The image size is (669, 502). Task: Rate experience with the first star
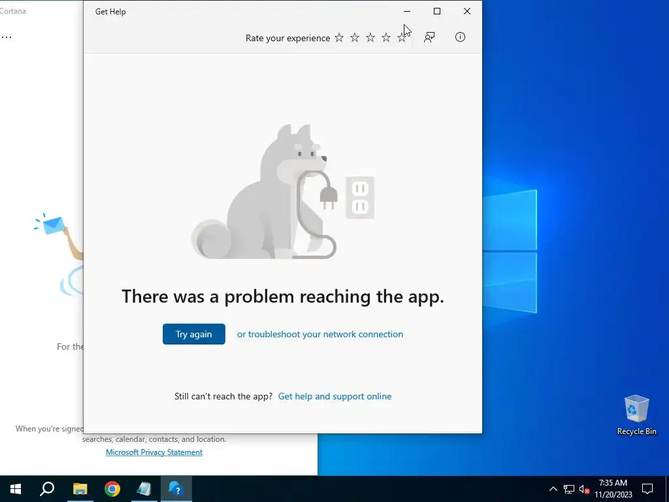[339, 37]
